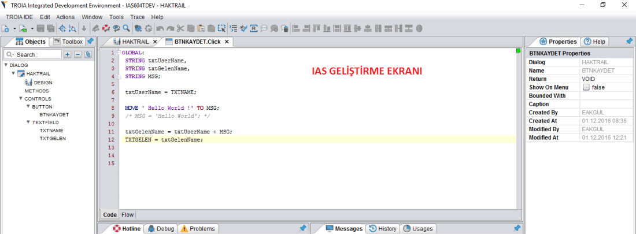Open the Usages tab
The width and height of the screenshot is (636, 234).
click(x=418, y=229)
